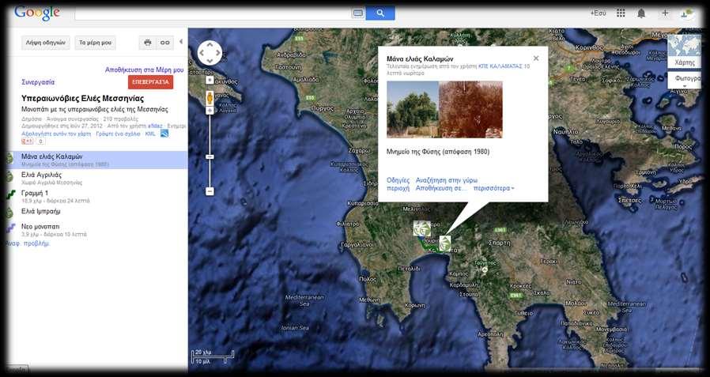
Task: Click the Αναφ. προβλήμ. link
Action: tap(28, 243)
